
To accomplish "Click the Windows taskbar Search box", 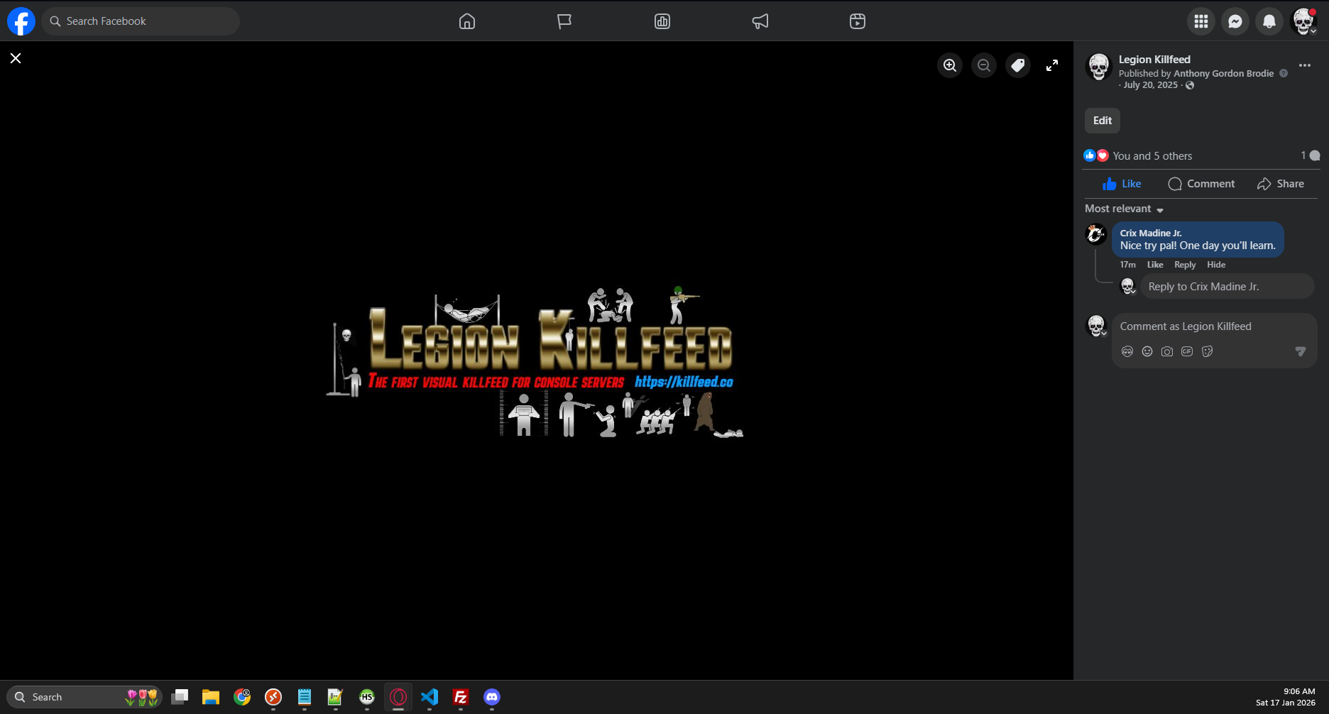I will tap(84, 697).
